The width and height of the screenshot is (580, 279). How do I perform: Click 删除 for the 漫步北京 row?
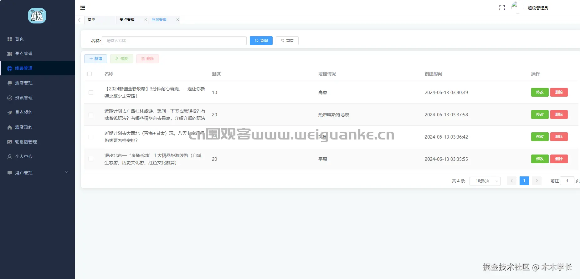click(559, 159)
